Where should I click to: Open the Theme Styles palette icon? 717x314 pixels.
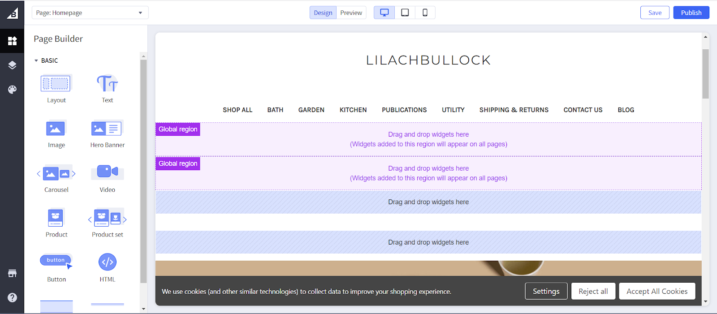[x=12, y=90]
